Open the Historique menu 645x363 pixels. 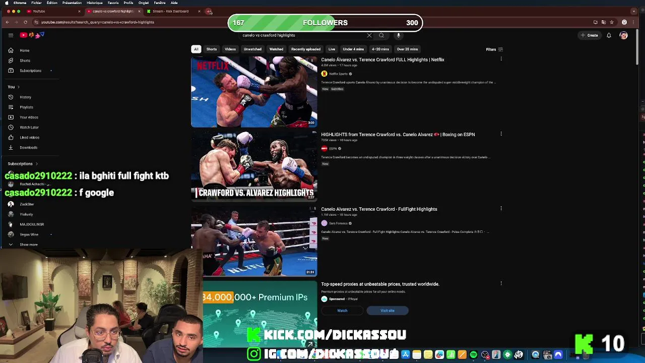click(95, 3)
